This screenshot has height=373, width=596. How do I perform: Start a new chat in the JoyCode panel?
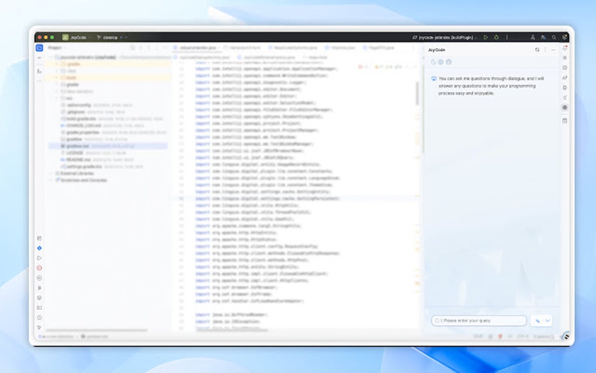[x=433, y=61]
